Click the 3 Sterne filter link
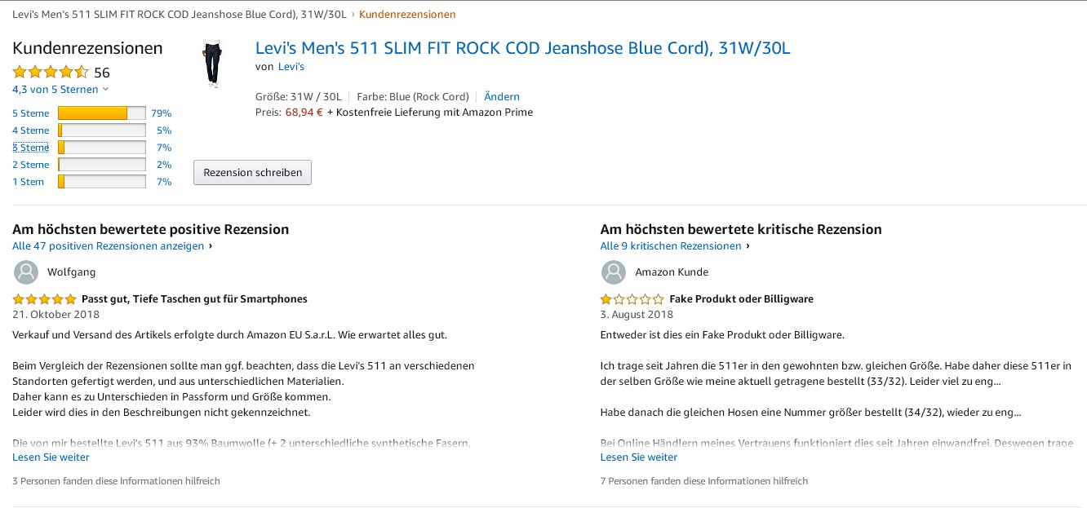Screen dimensions: 1087x508 (x=30, y=148)
